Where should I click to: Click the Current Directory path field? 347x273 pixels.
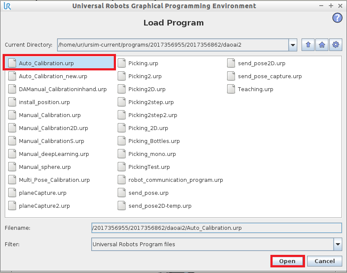click(x=173, y=45)
